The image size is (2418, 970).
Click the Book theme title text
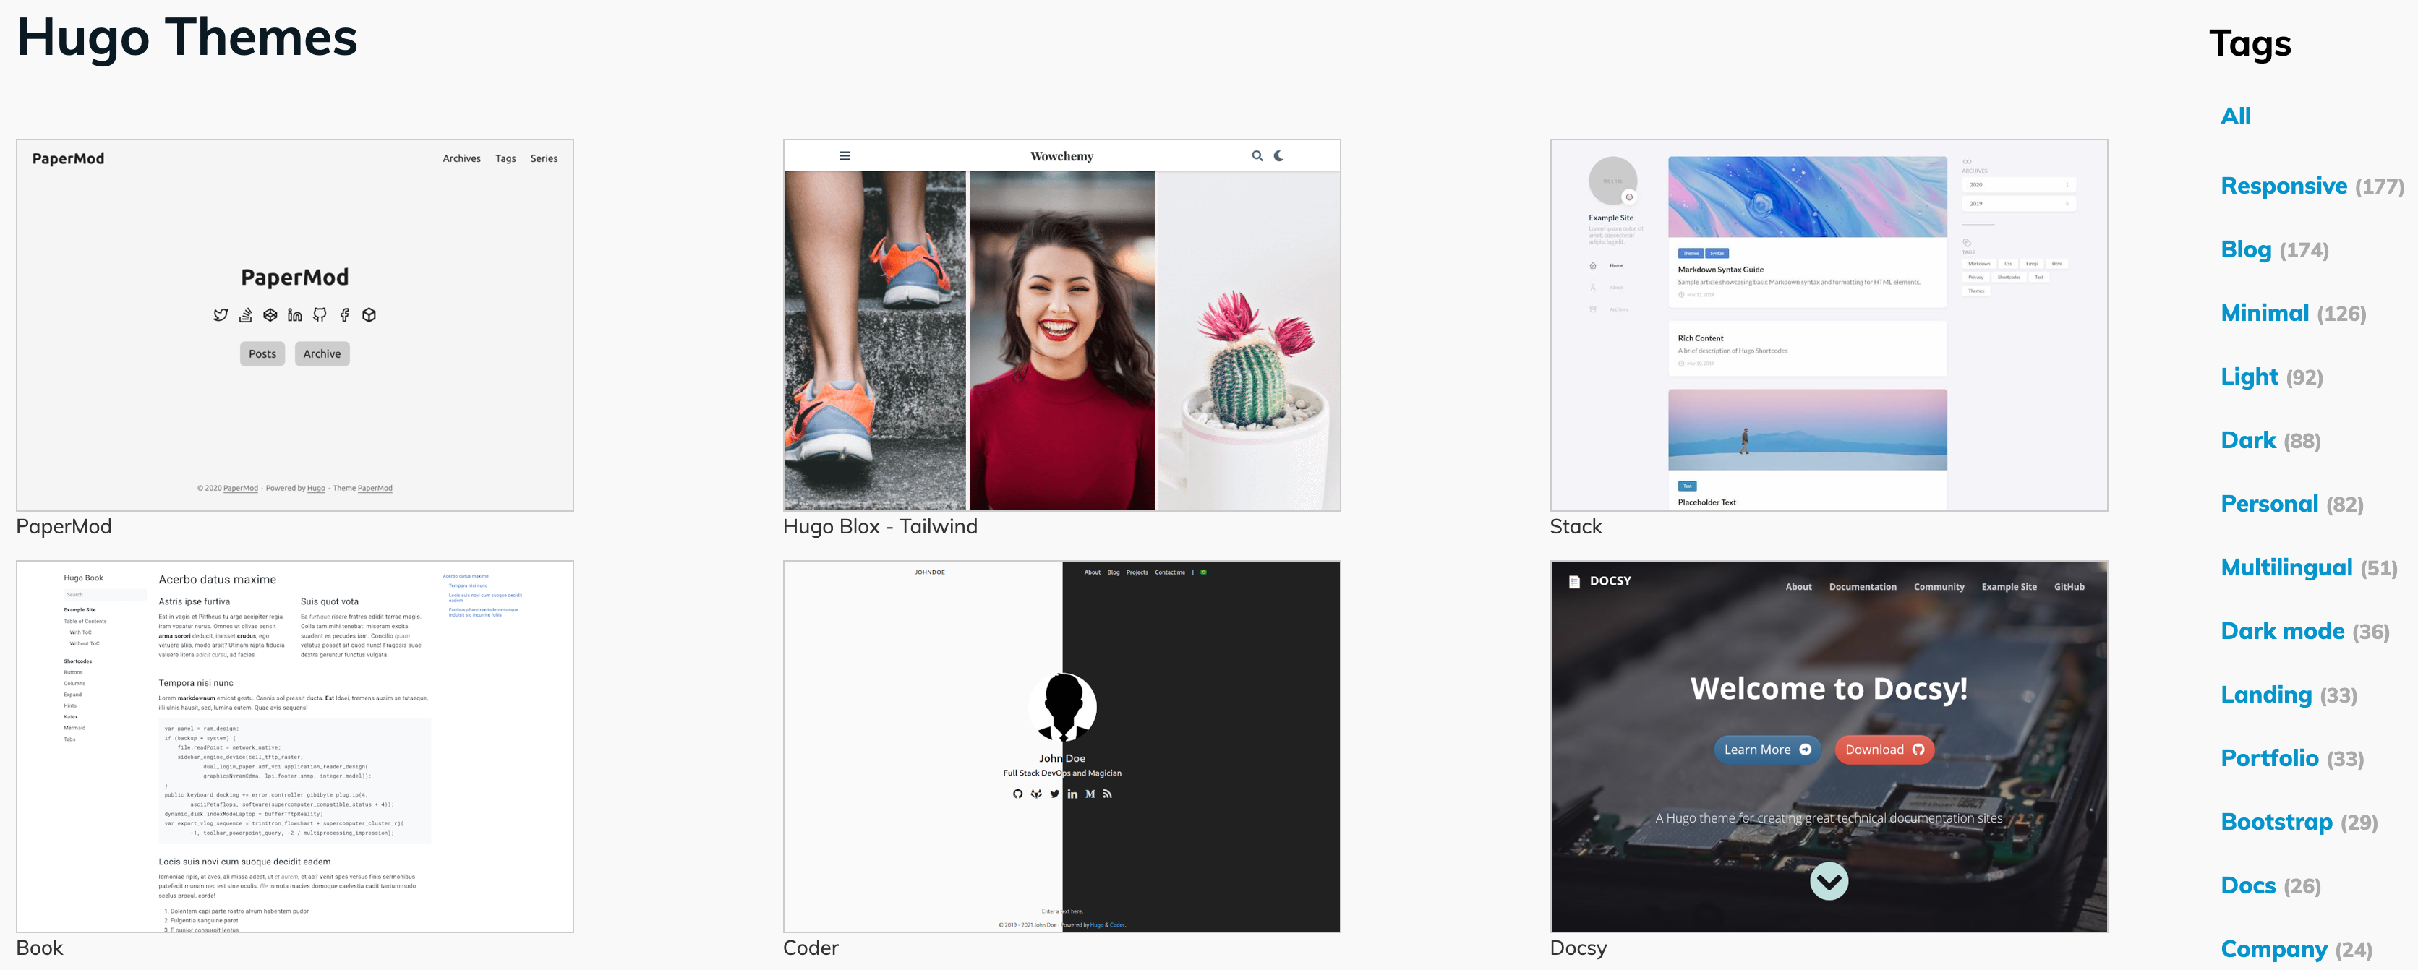point(40,948)
